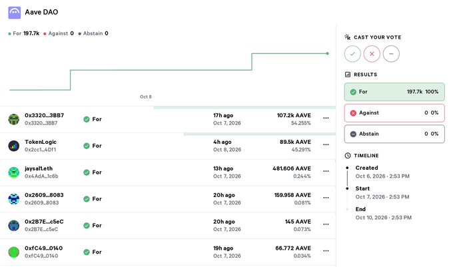Click Oct 6, 2026 · 2:53 PM created date

click(382, 176)
